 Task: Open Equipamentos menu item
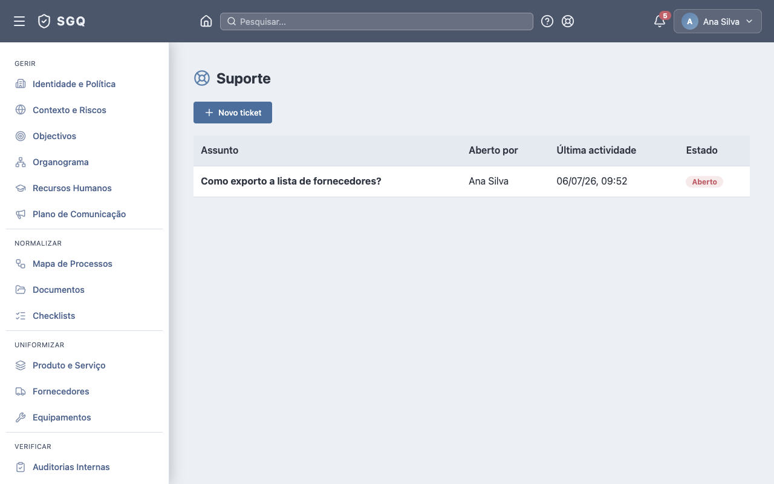click(x=85, y=417)
